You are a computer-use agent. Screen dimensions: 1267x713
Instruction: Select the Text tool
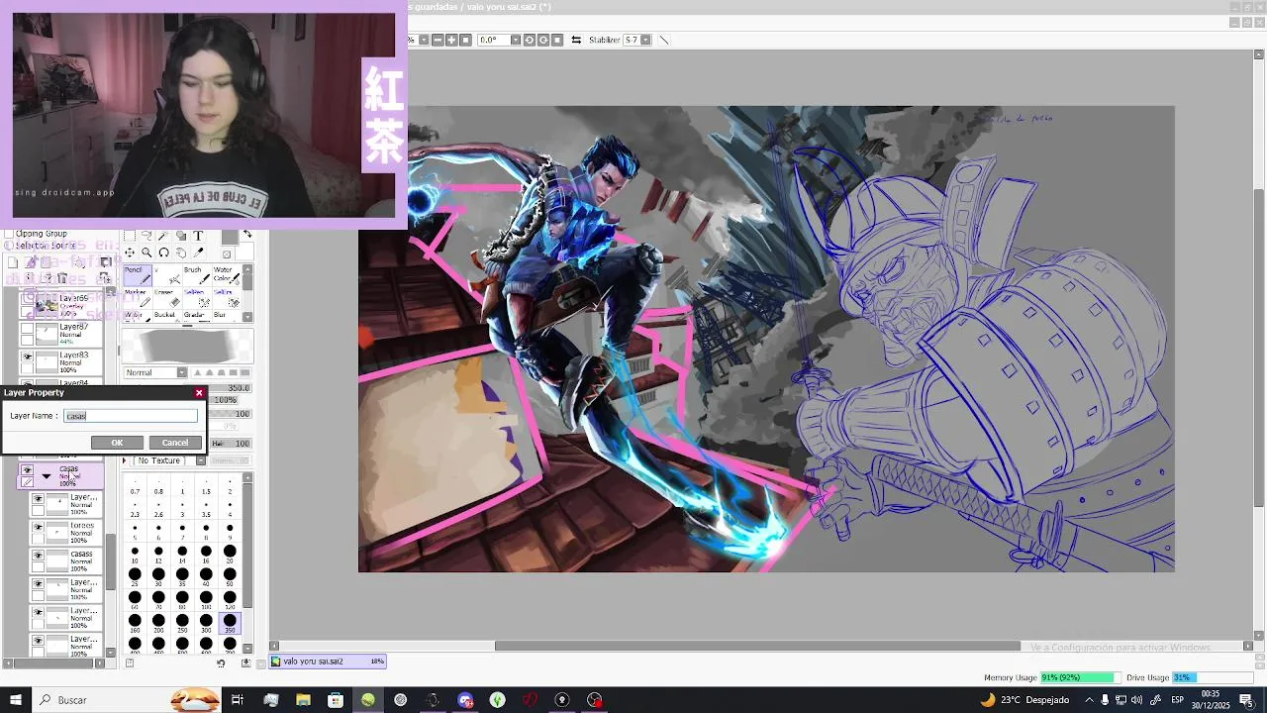coord(198,236)
